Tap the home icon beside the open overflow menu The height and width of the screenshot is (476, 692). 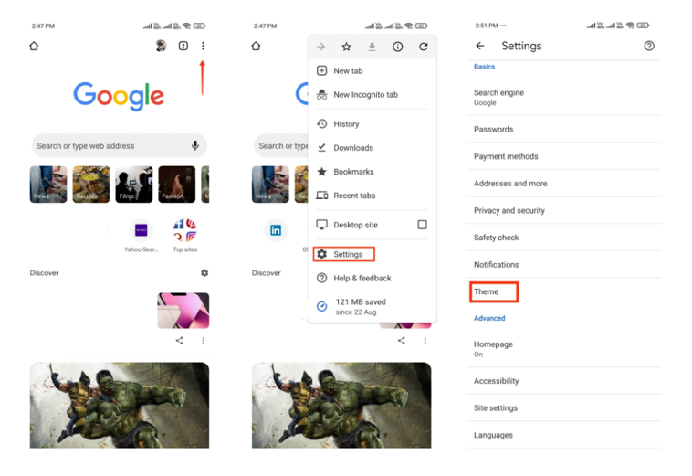(x=256, y=46)
